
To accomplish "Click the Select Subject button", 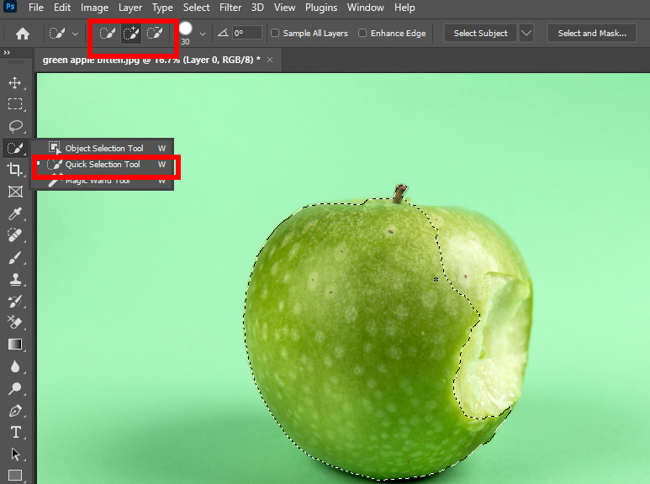I will pyautogui.click(x=480, y=33).
